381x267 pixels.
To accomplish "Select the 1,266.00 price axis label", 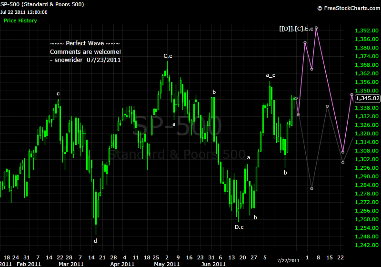I will point(367,211).
